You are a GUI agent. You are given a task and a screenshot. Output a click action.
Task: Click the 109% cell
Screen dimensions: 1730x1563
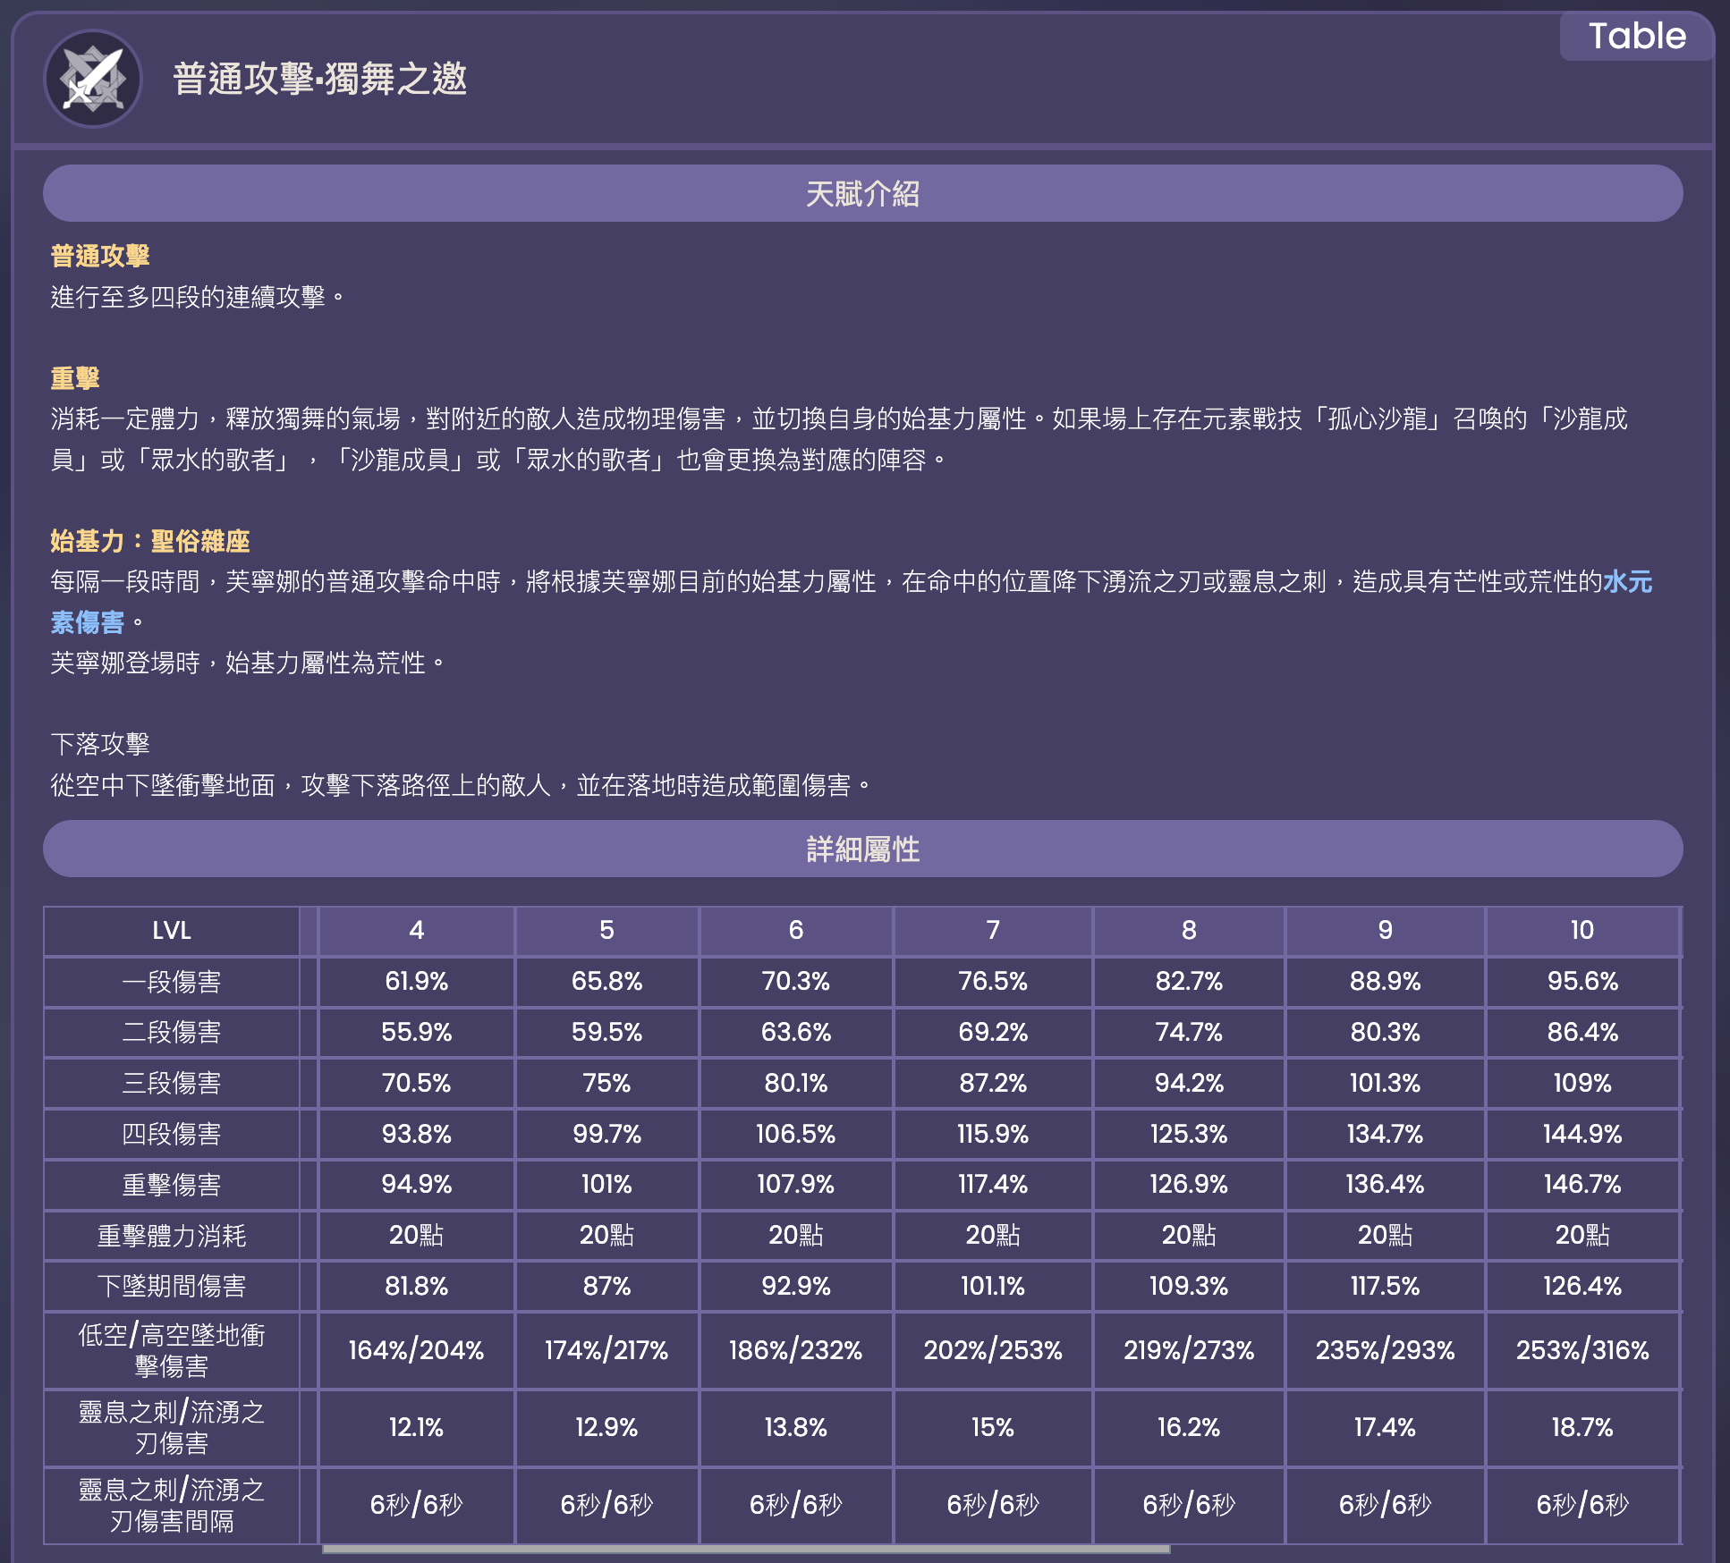point(1582,1084)
